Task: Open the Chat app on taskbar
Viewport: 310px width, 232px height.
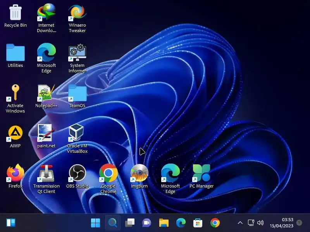Action: pos(147,223)
